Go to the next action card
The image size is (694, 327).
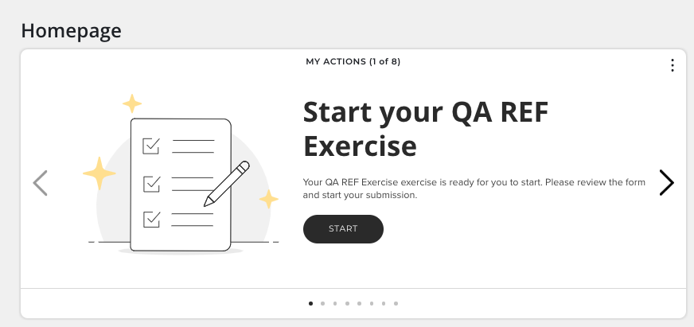pos(667,183)
